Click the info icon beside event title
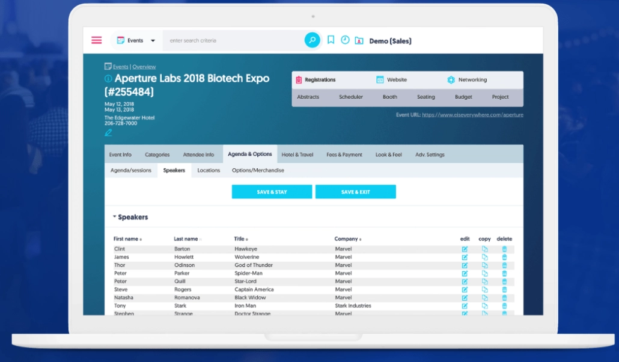The width and height of the screenshot is (619, 362). pyautogui.click(x=108, y=79)
